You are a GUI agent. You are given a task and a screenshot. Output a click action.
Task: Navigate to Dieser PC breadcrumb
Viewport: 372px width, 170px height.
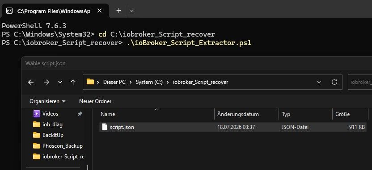[x=114, y=82]
